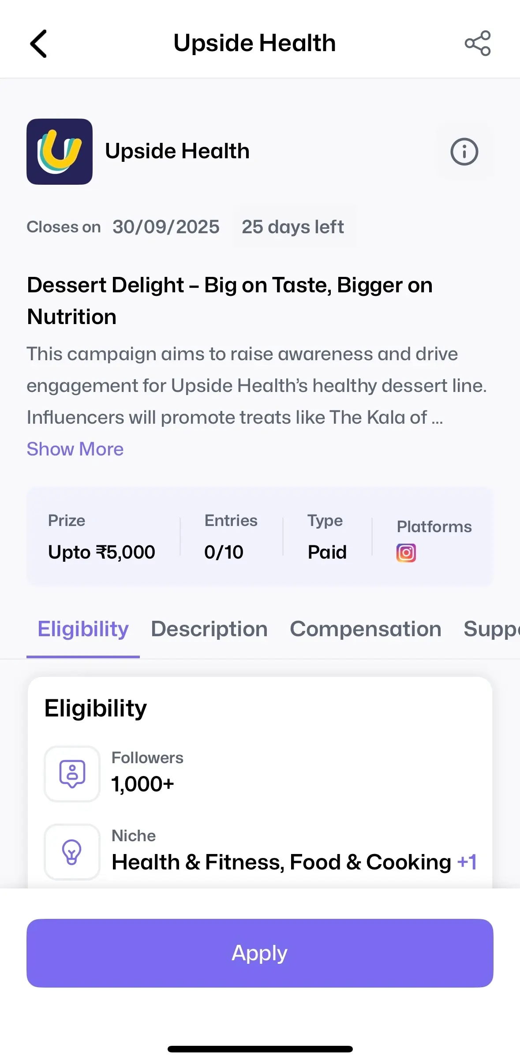Select the Compensation tab
Image resolution: width=520 pixels, height=1063 pixels.
(365, 629)
